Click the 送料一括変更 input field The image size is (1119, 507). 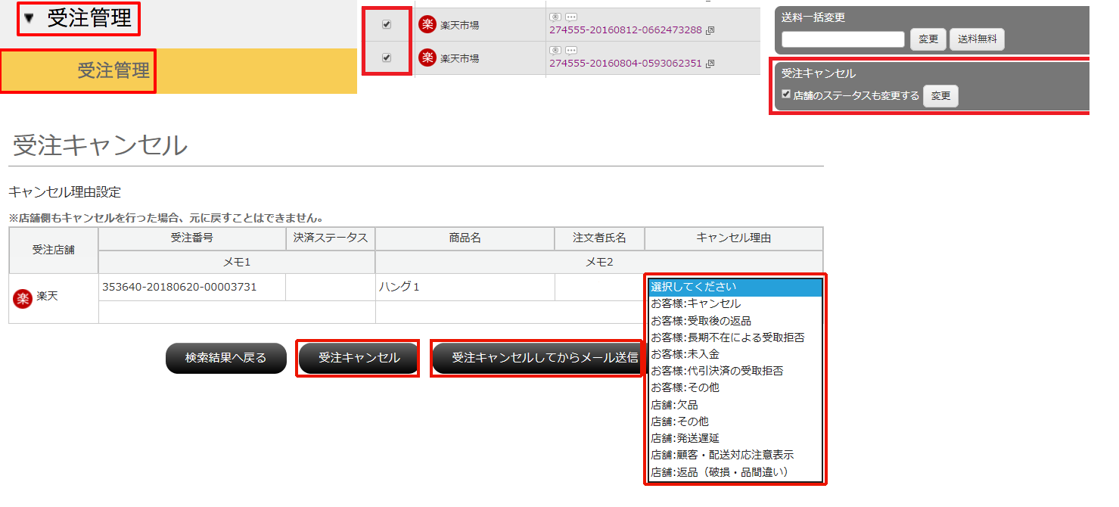pyautogui.click(x=843, y=39)
